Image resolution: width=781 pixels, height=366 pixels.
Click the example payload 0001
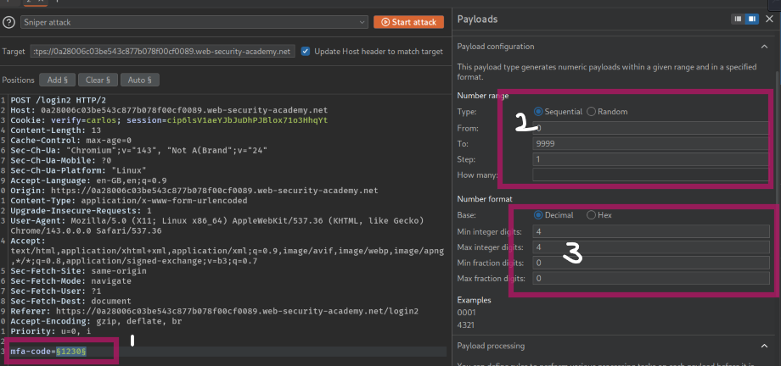pyautogui.click(x=467, y=313)
